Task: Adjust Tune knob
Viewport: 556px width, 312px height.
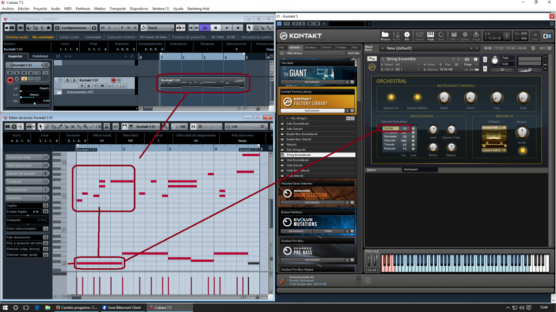Action: [x=495, y=60]
